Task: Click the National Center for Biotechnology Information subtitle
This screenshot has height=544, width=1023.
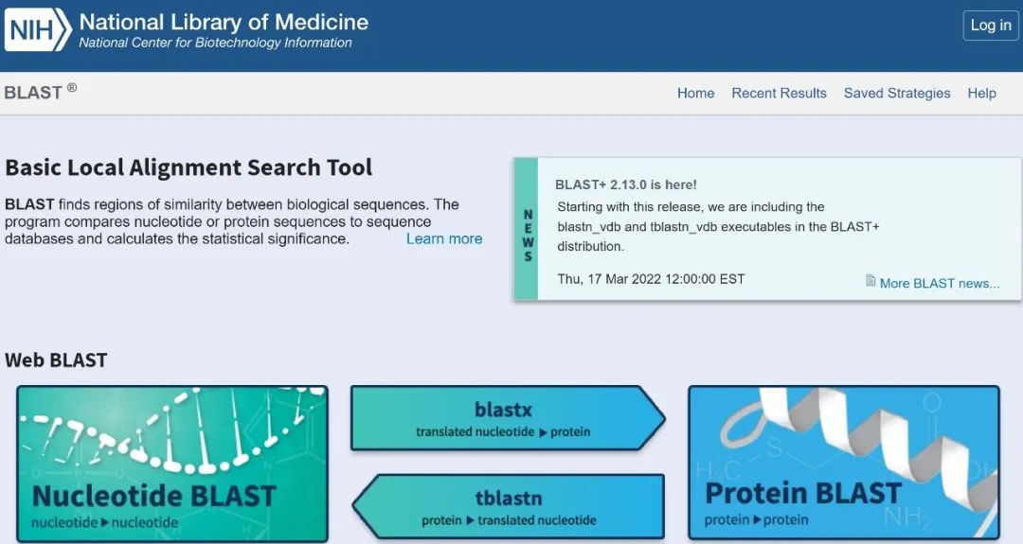Action: (x=215, y=43)
